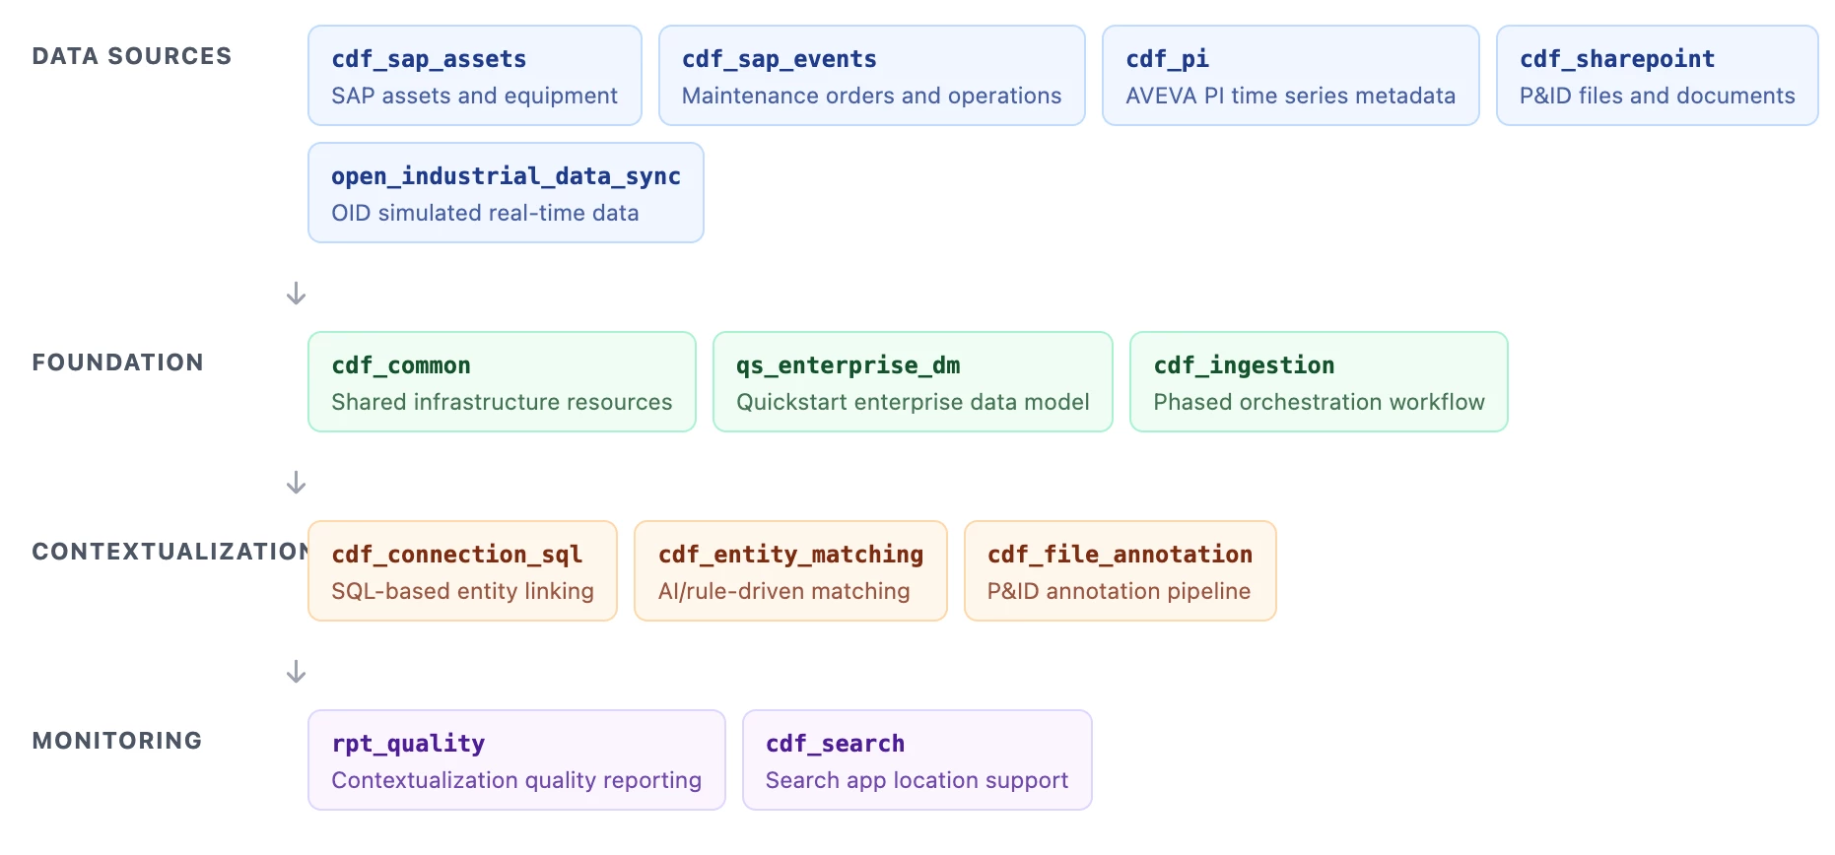Screen dimensions: 1835x855
Task: Select the cdf_file_annotation pipeline card
Action: [x=1120, y=571]
